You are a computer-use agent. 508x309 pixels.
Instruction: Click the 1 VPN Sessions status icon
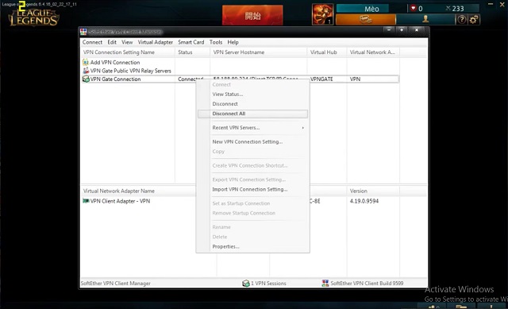[246, 284]
